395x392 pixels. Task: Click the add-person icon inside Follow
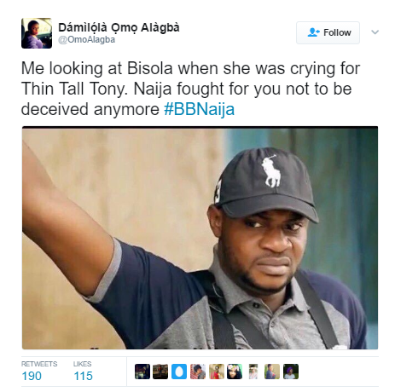[x=314, y=32]
